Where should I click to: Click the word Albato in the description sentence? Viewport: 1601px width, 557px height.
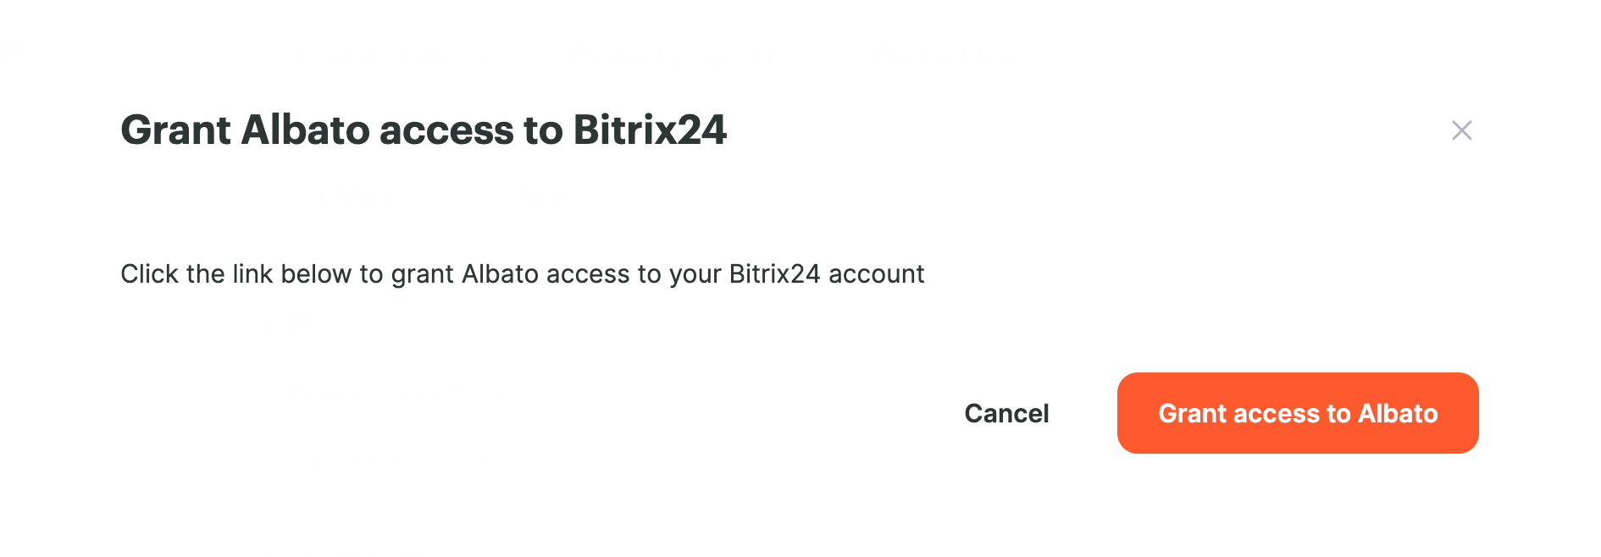tap(500, 274)
